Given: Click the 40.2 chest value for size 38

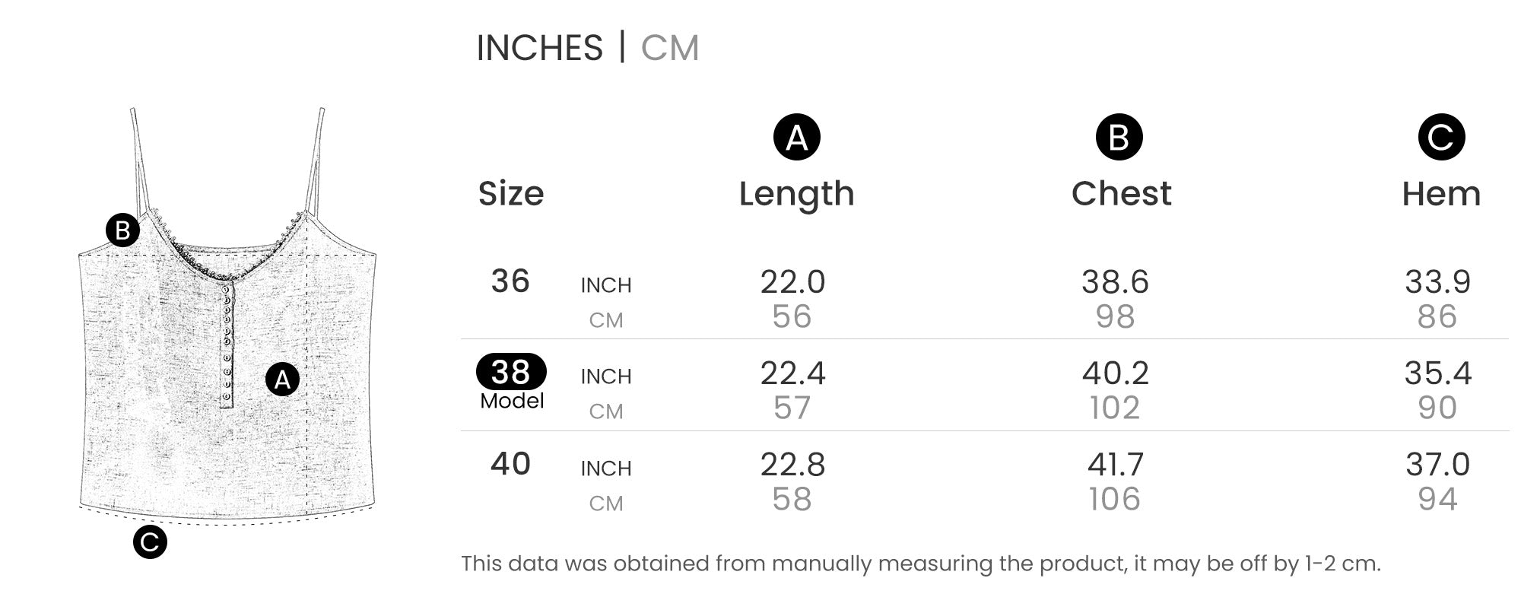Looking at the screenshot, I should point(1116,373).
